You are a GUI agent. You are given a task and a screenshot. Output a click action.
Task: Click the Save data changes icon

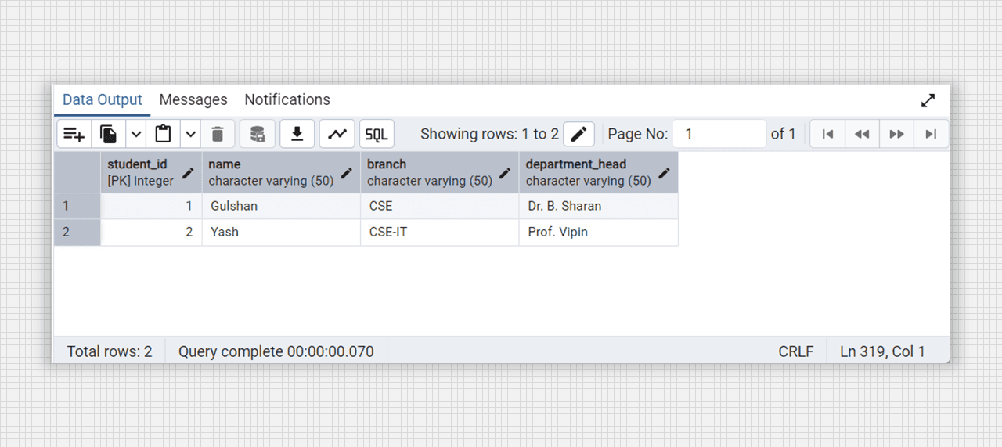258,134
